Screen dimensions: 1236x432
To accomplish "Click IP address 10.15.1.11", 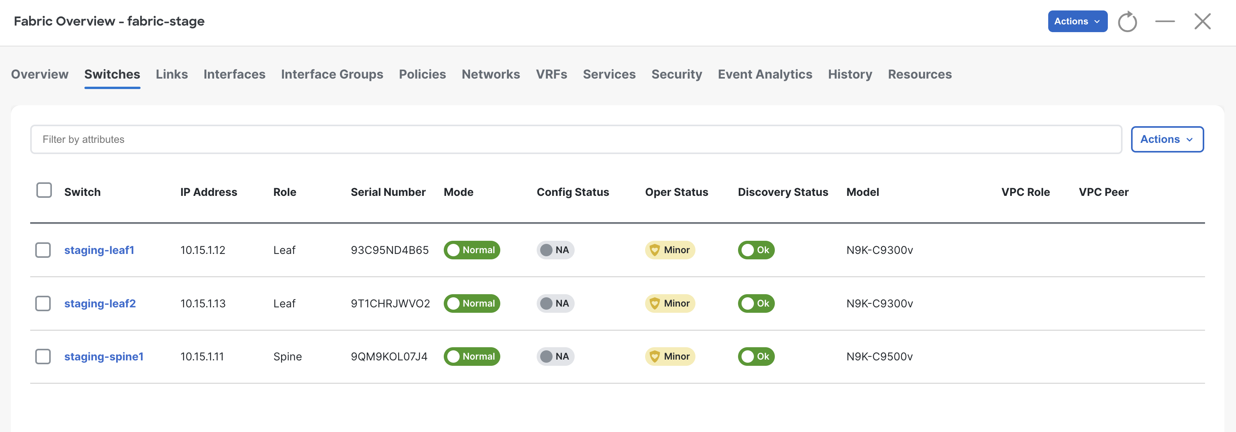I will [202, 357].
